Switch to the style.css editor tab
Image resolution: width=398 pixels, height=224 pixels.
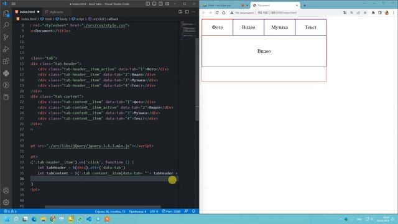click(56, 12)
